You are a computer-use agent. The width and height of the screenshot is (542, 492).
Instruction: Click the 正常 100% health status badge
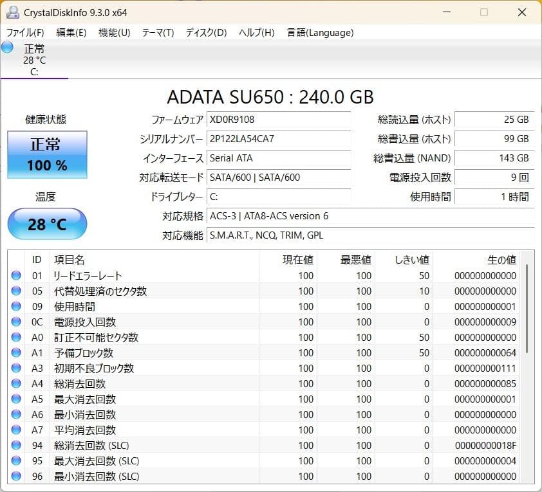coord(46,154)
